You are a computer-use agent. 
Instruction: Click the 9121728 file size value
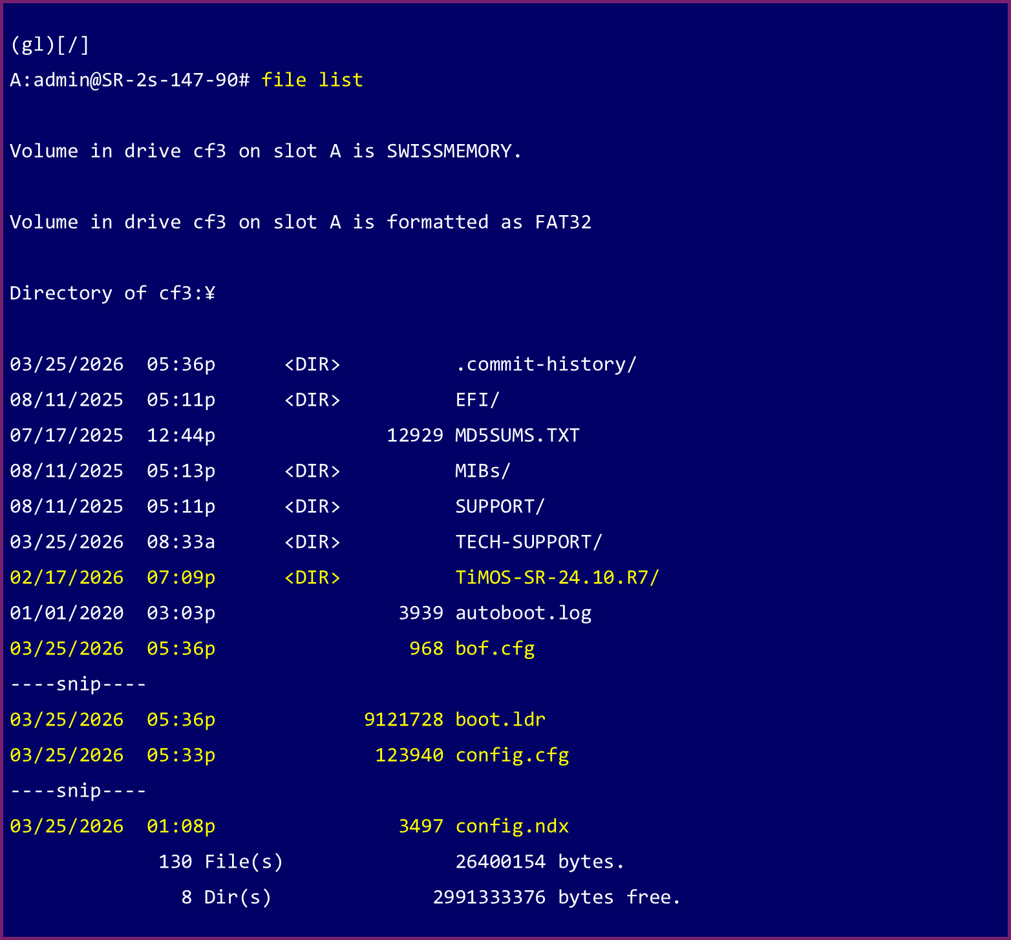coord(403,720)
